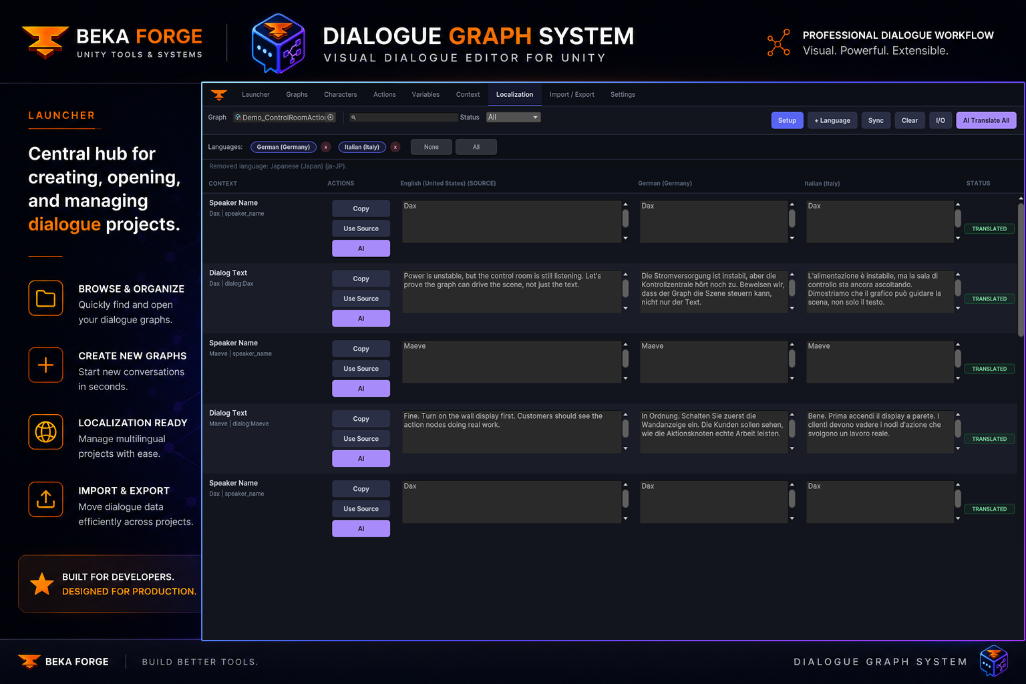The width and height of the screenshot is (1026, 684).
Task: Toggle the Italian (Italy) language chip
Action: coord(362,147)
